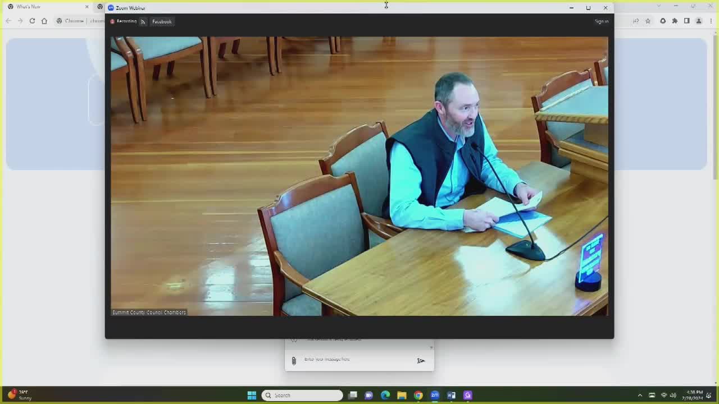The width and height of the screenshot is (719, 404).
Task: Click the Enter your message here chat field
Action: (348, 360)
